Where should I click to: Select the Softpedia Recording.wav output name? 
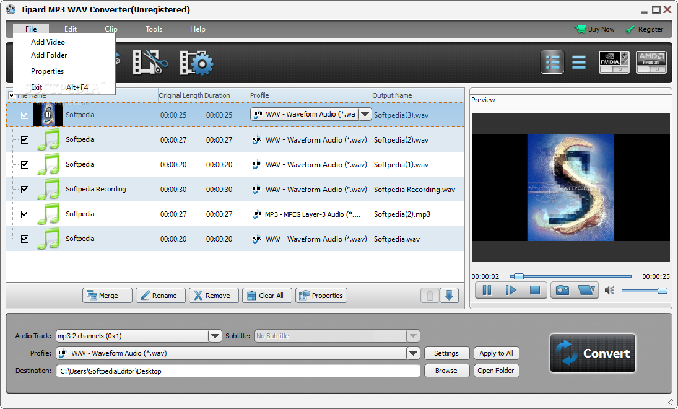415,190
